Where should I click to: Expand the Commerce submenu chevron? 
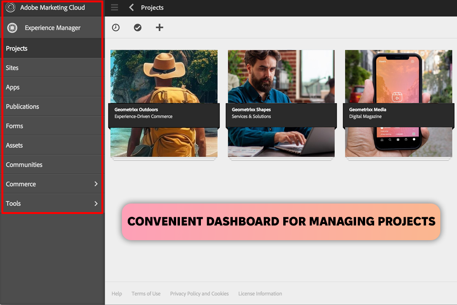pyautogui.click(x=96, y=184)
